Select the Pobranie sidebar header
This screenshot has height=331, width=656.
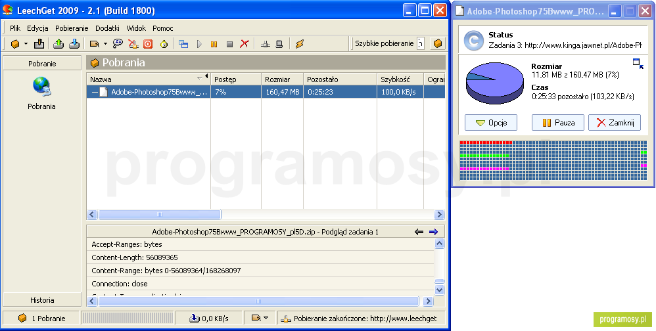coord(42,64)
